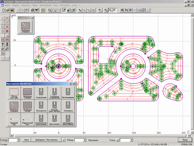Screen dimensions: 194x146
Task: Click the Точка input field
Action: [x=125, y=140]
